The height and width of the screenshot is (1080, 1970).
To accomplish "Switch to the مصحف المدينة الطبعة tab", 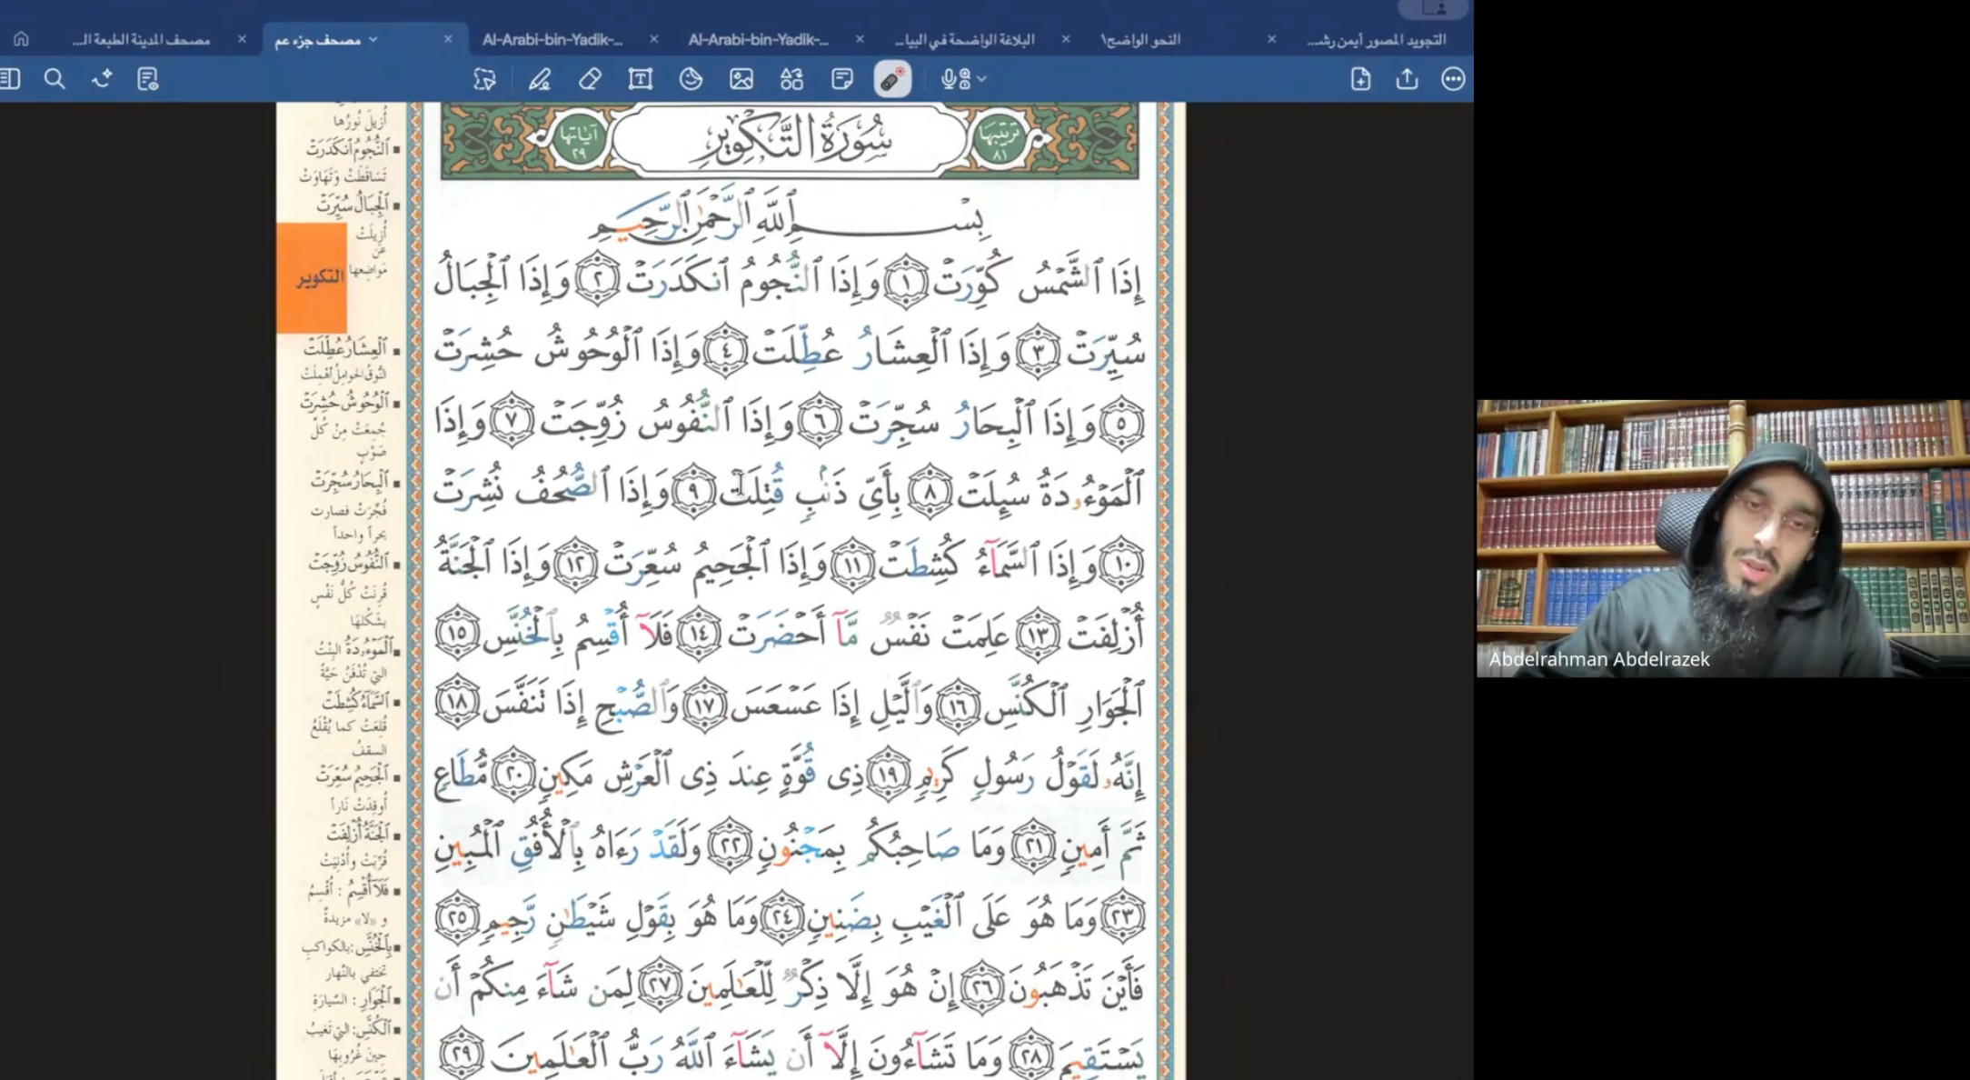I will 141,39.
